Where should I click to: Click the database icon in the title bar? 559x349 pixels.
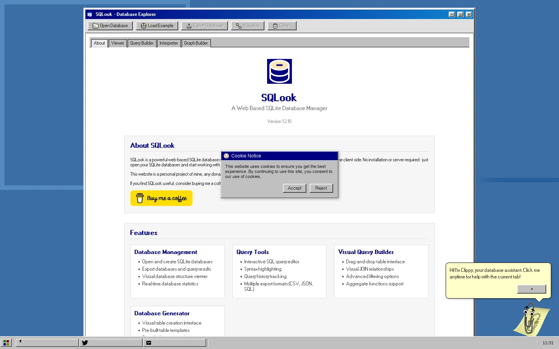tap(90, 14)
